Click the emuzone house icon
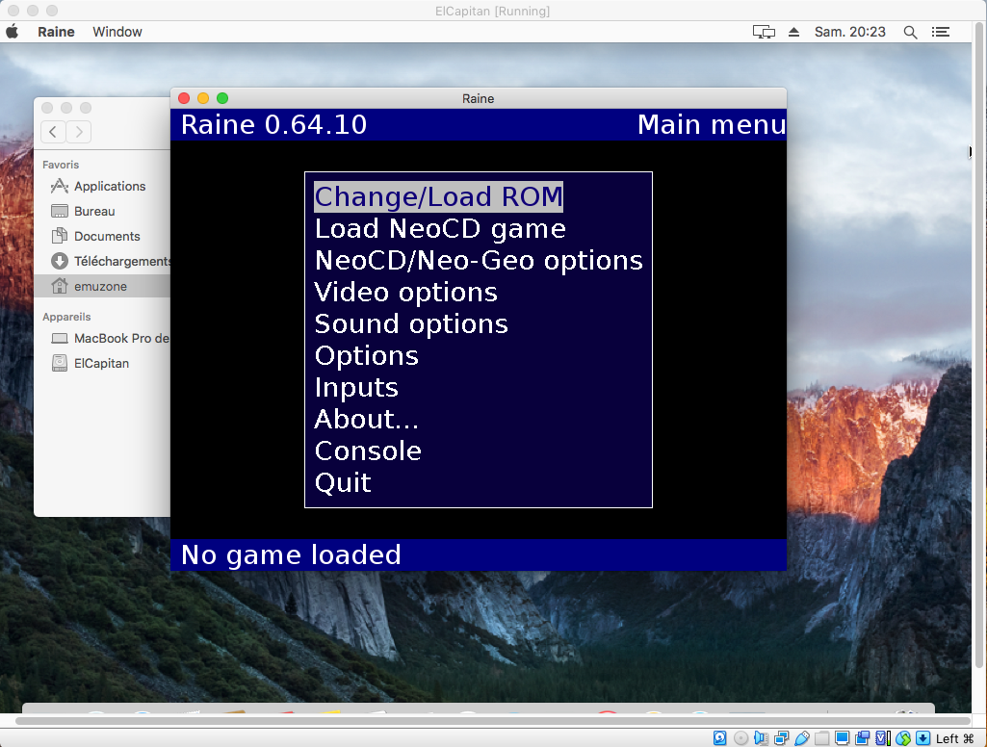The width and height of the screenshot is (987, 747). click(59, 286)
